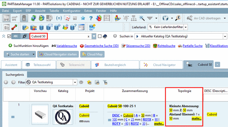
Task: Open the search field history dropdown arrow
Action: (x=94, y=37)
